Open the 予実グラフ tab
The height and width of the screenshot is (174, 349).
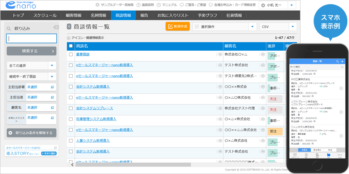click(207, 15)
